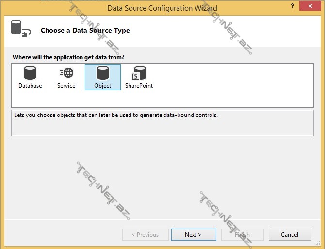Viewport: 325px width, 249px height.
Task: Open help with the question mark button
Action: coord(292,6)
